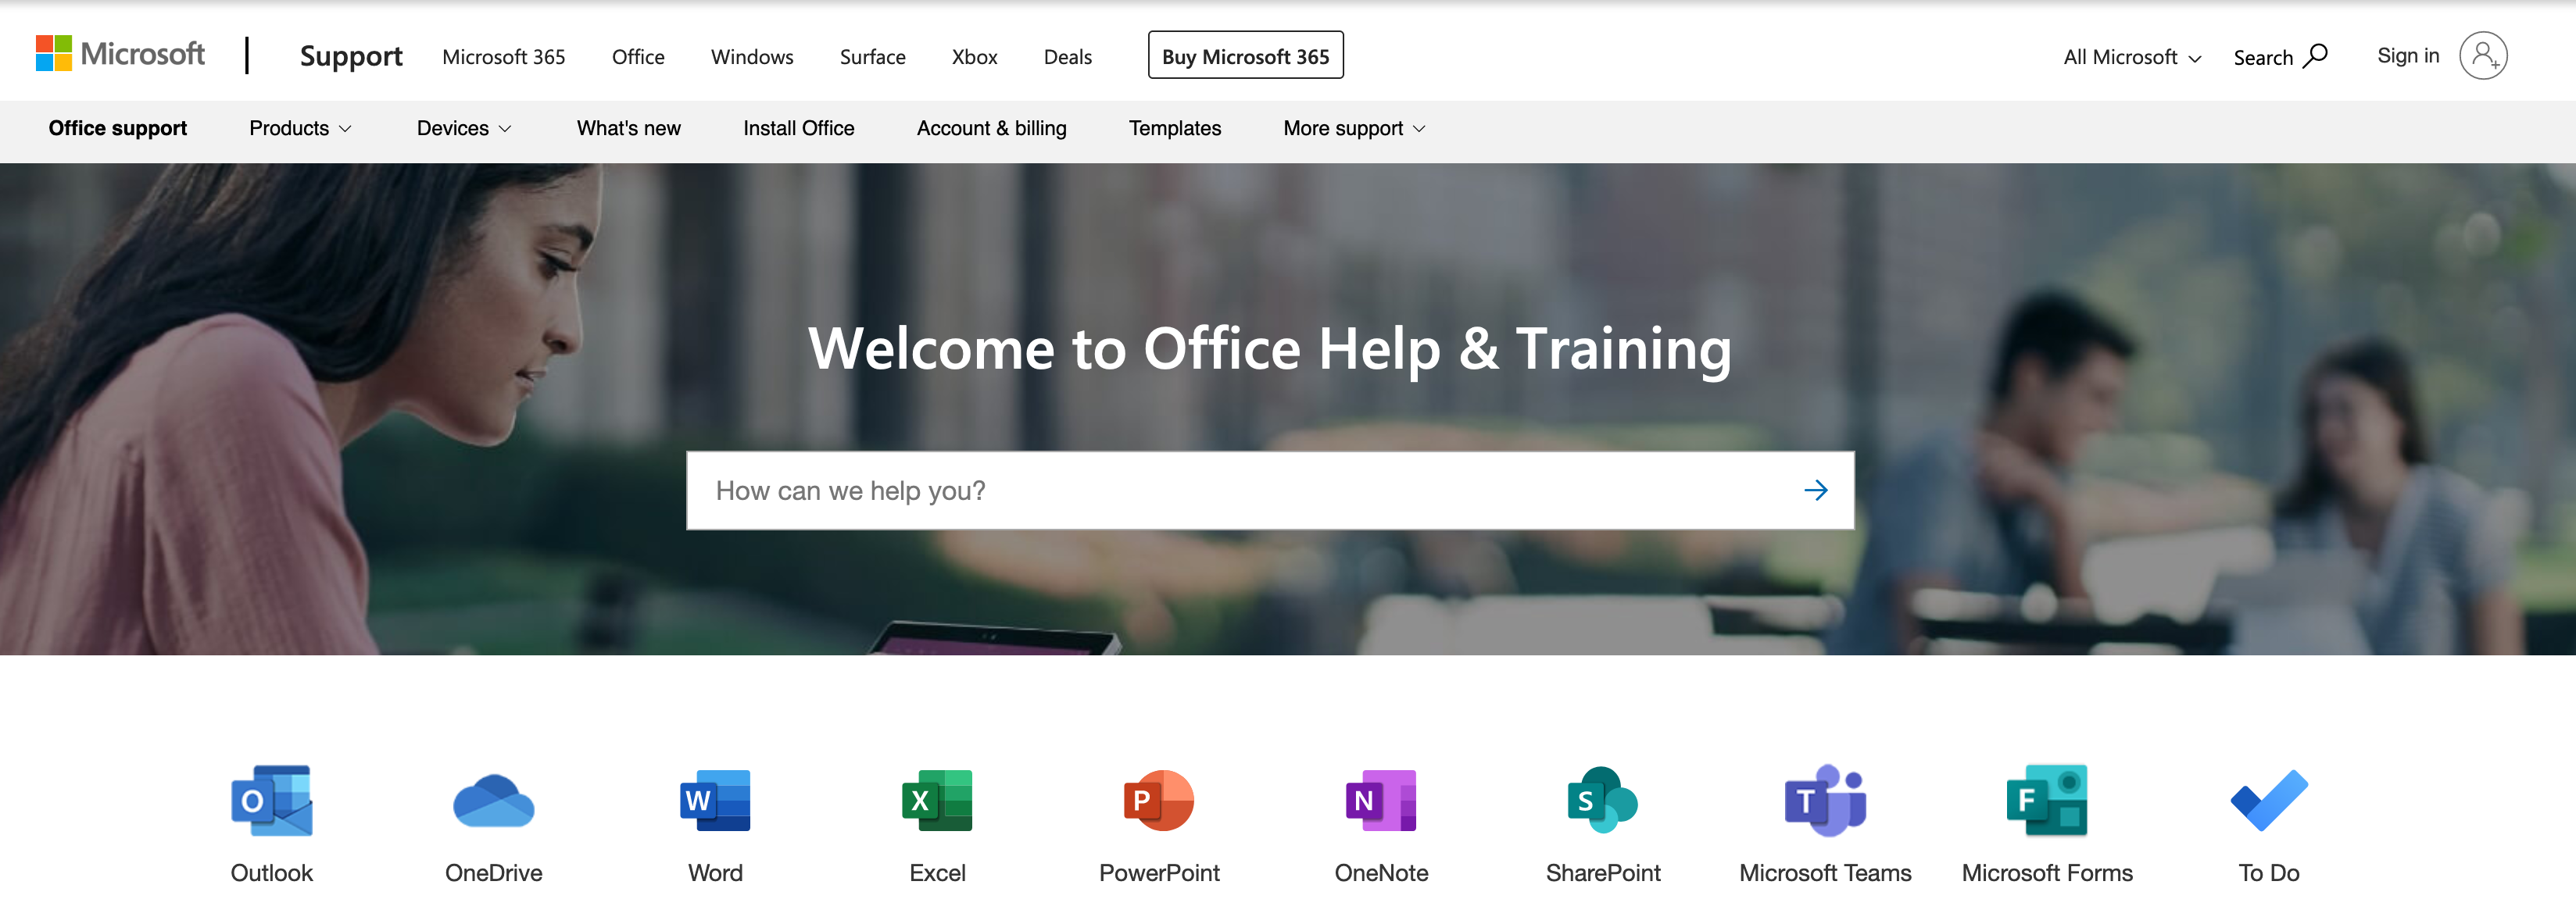Viewport: 2576px width, 917px height.
Task: Go to Office support home link
Action: pyautogui.click(x=118, y=129)
